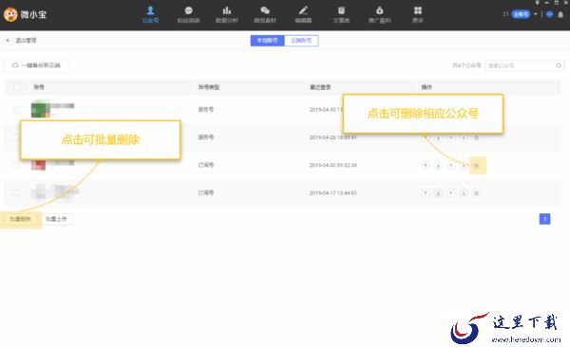This screenshot has height=347, width=570.
Task: Click the blue diamond VIP icon
Action: pos(550,14)
